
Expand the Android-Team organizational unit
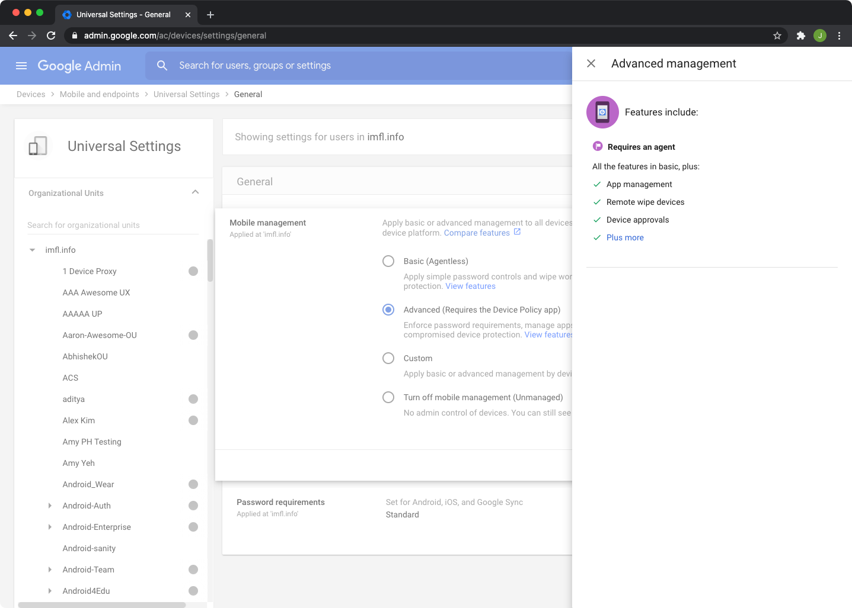pyautogui.click(x=50, y=570)
